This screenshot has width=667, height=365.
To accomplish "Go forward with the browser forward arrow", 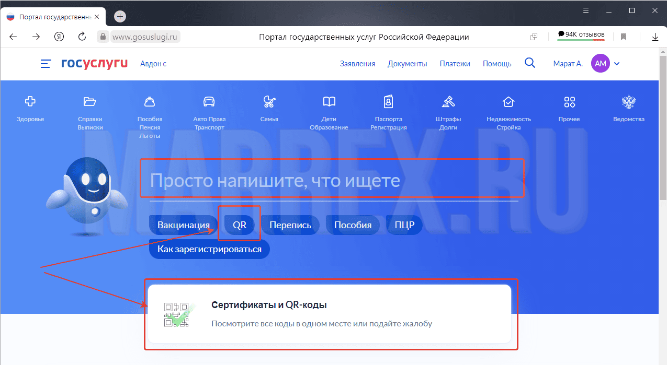I will [x=36, y=37].
